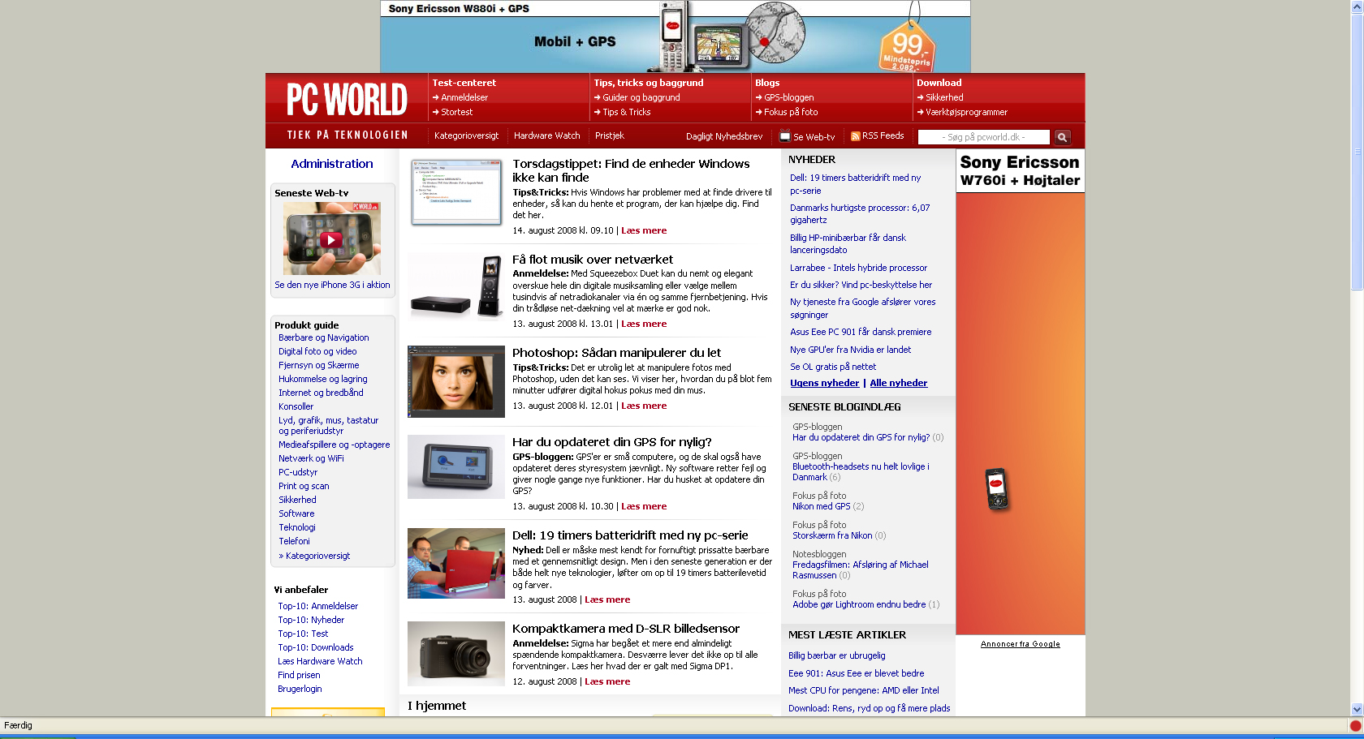This screenshot has height=739, width=1364.
Task: Open Torsdagstippet Windows article headline
Action: click(631, 170)
